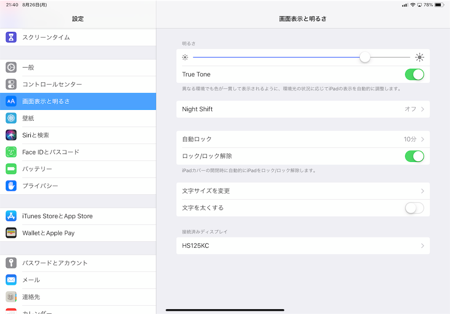Tap the Night Shift row label

[x=197, y=109]
